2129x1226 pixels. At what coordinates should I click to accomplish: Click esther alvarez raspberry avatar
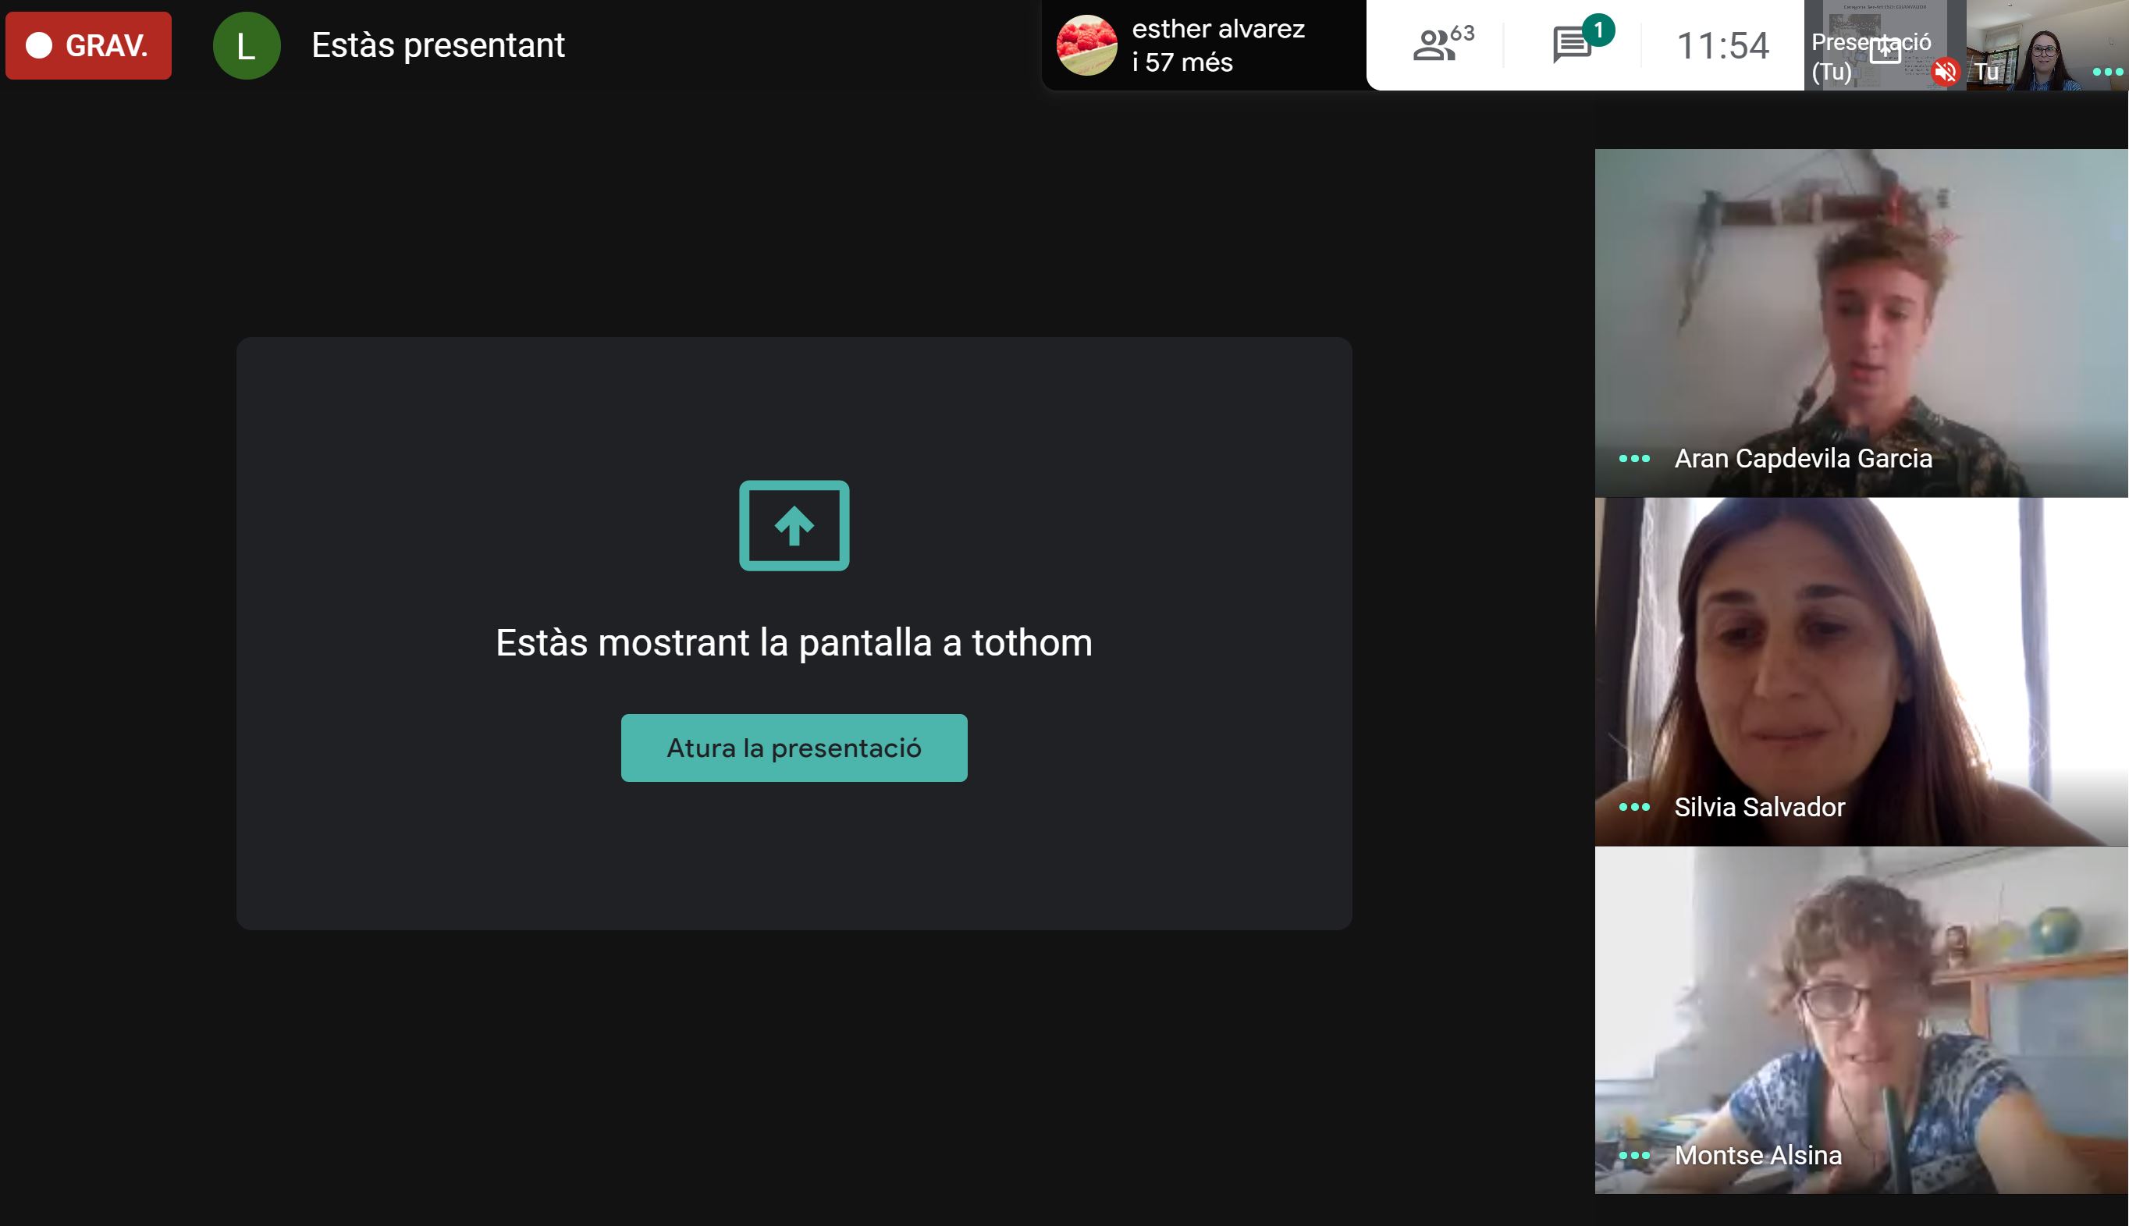coord(1086,45)
